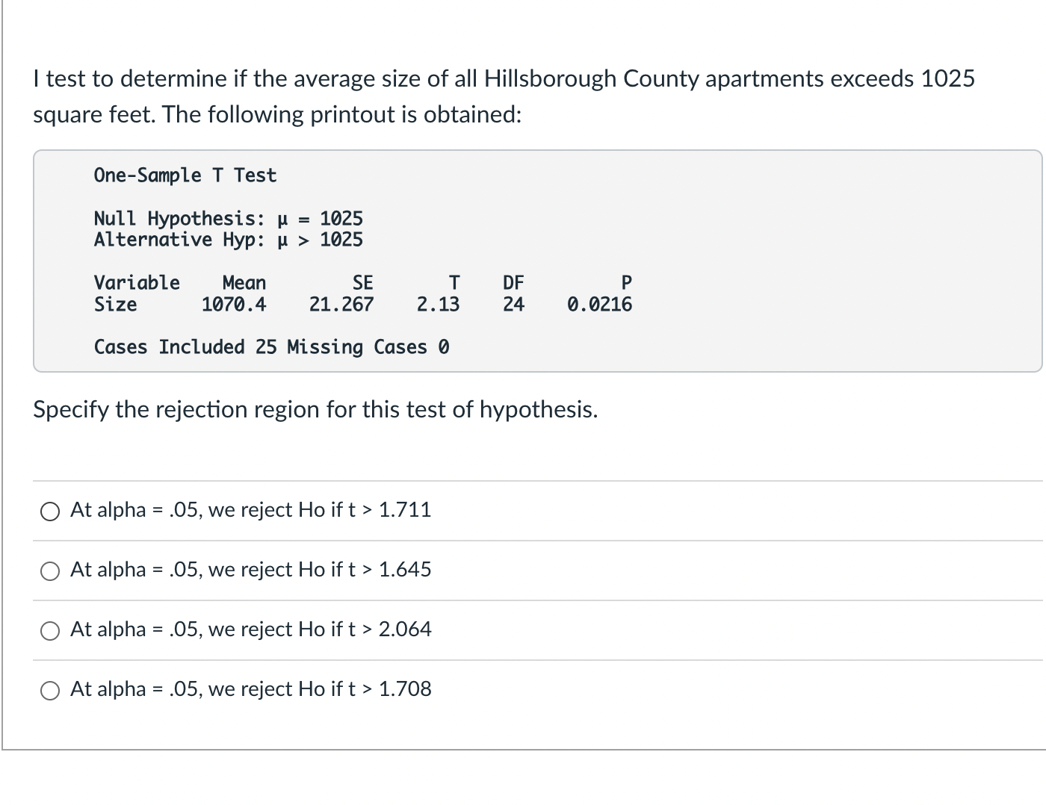
Task: Click the question prompt about rejection region
Action: click(315, 409)
